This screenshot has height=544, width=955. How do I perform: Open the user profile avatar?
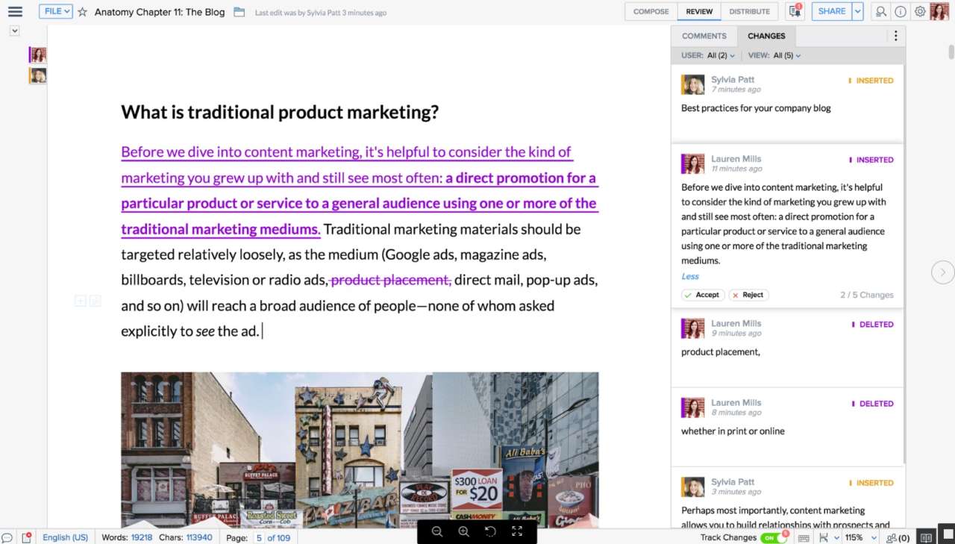point(939,11)
